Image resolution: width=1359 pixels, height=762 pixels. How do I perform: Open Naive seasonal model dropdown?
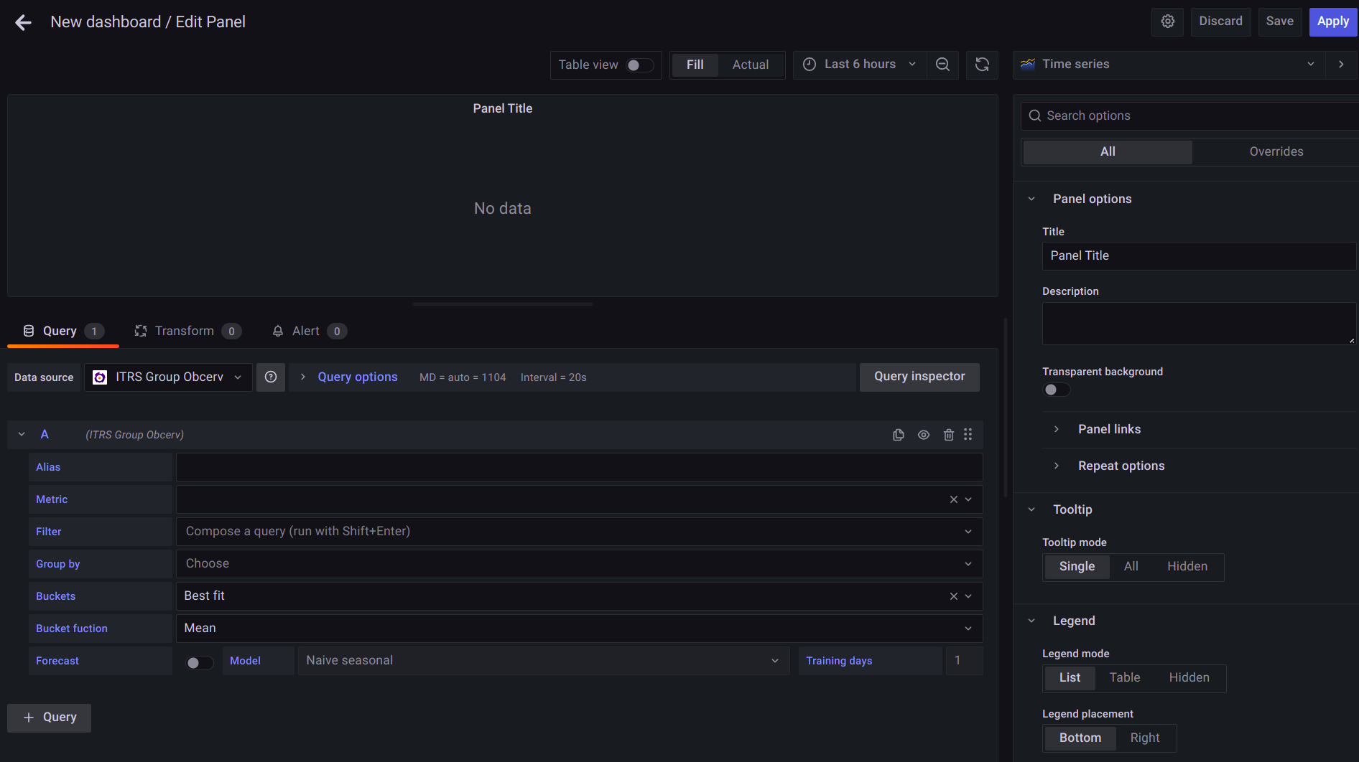coord(543,661)
